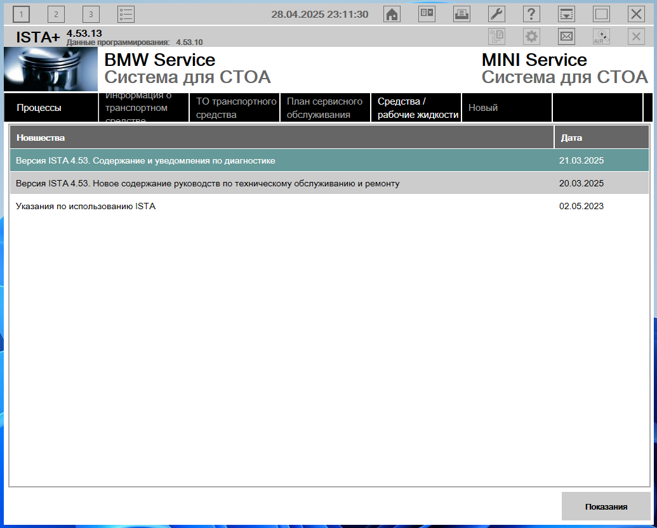
Task: Click the operations list icon
Action: (126, 14)
